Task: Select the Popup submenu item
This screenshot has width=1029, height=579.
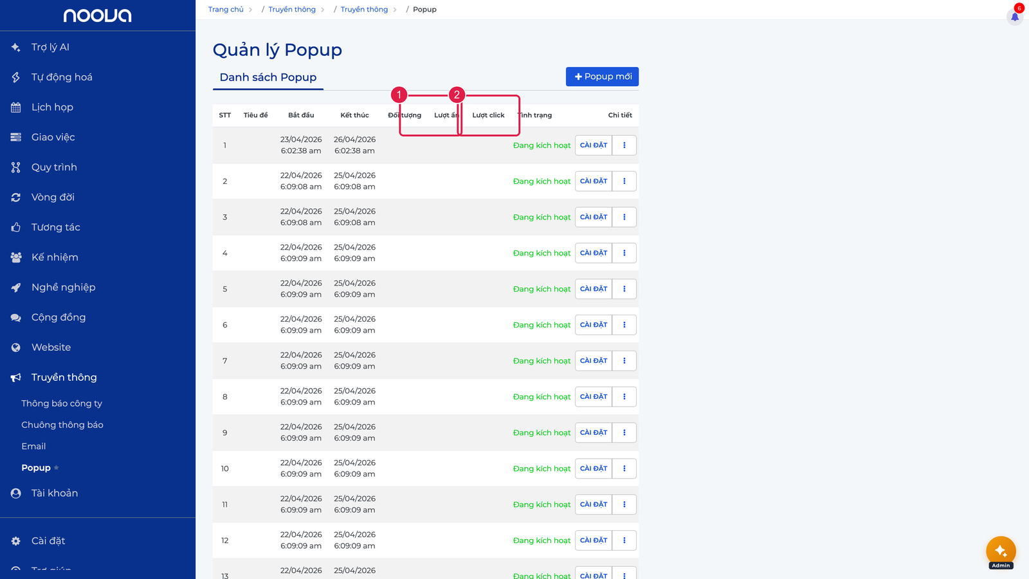Action: coord(36,468)
